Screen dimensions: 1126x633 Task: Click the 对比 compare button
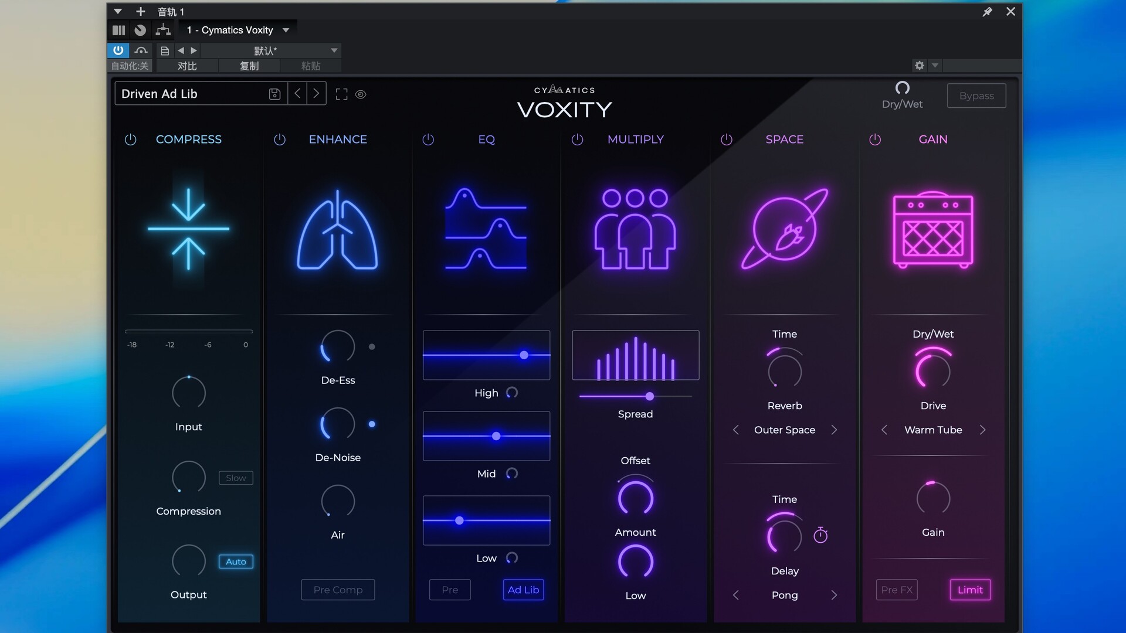tap(186, 66)
